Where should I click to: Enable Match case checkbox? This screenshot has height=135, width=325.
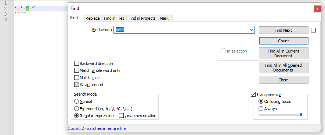click(76, 78)
